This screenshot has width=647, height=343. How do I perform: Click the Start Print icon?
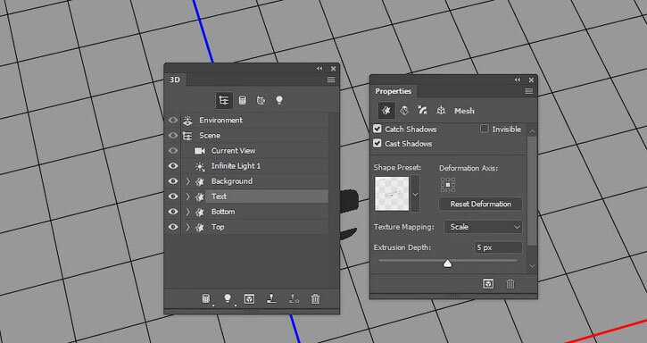click(x=271, y=298)
